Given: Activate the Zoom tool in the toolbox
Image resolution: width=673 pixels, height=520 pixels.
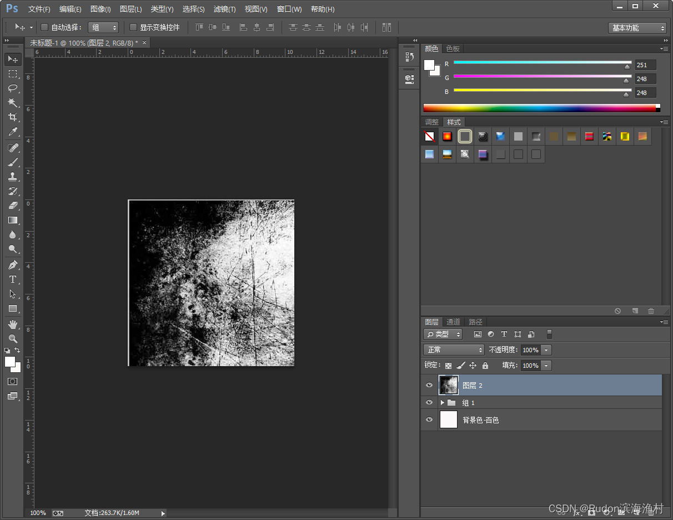Looking at the screenshot, I should coord(13,338).
